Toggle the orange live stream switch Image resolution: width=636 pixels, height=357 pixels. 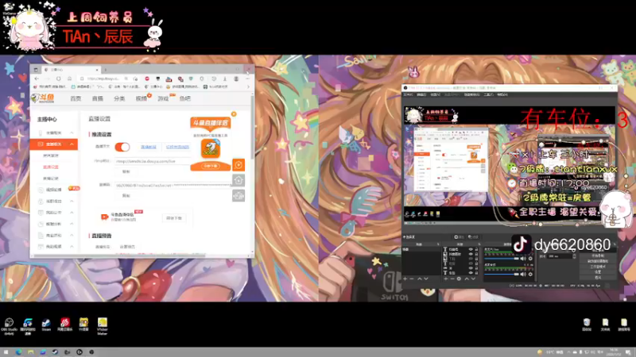122,147
